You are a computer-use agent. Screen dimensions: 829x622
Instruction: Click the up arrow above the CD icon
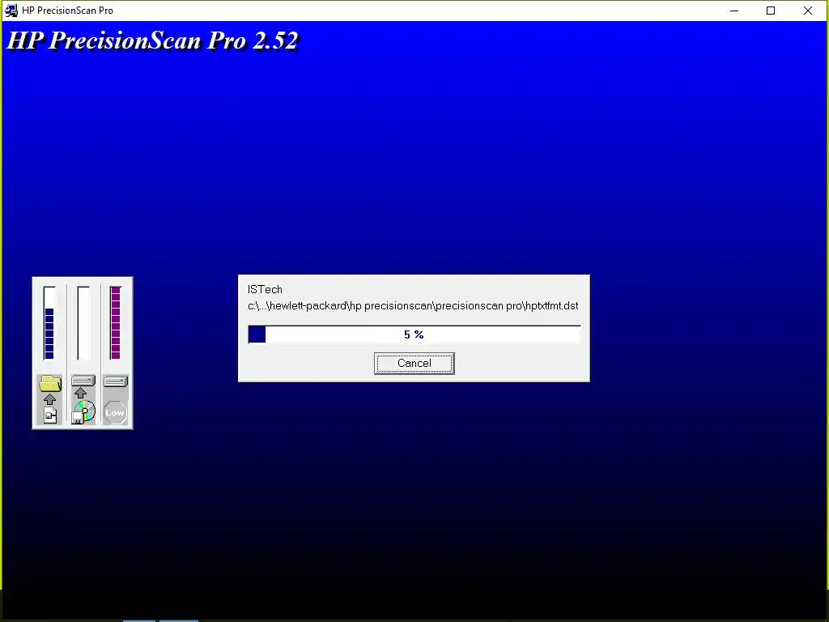click(80, 393)
